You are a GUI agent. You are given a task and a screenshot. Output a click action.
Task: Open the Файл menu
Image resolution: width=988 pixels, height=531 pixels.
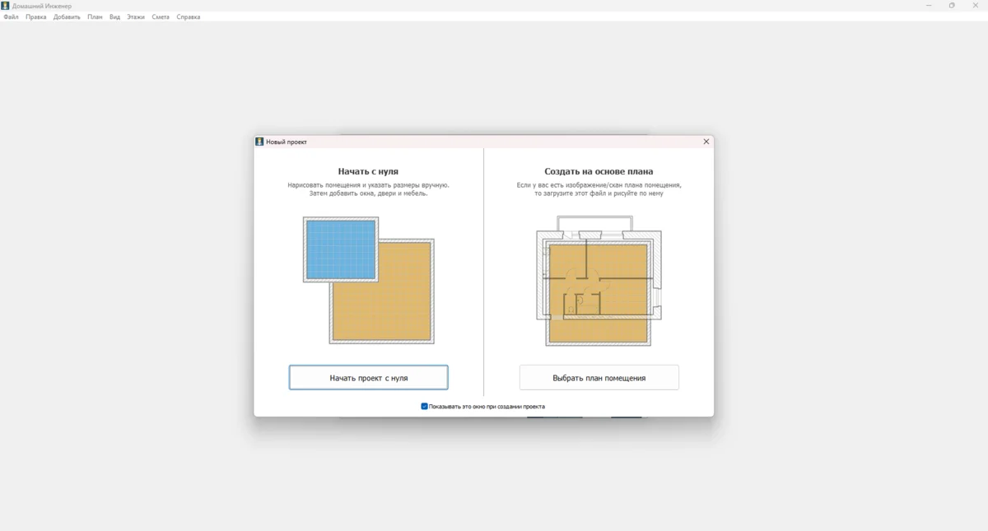(11, 16)
